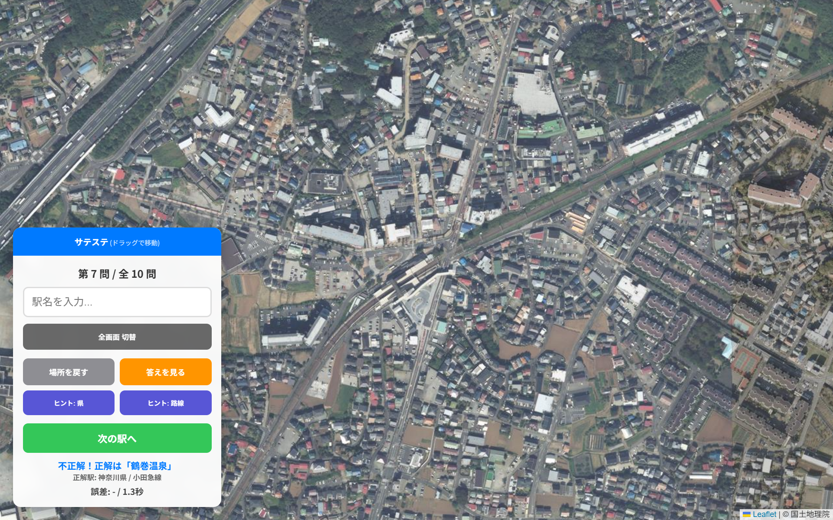Viewport: 833px width, 520px height.
Task: Click the Ukraine flag icon beside Leaflet
Action: click(x=747, y=514)
